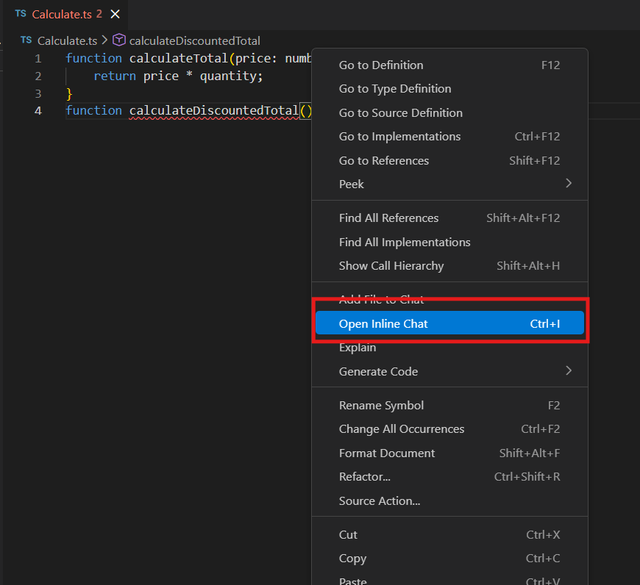This screenshot has height=585, width=640.
Task: Click the TypeScript file icon in the tab
Action: 21,14
